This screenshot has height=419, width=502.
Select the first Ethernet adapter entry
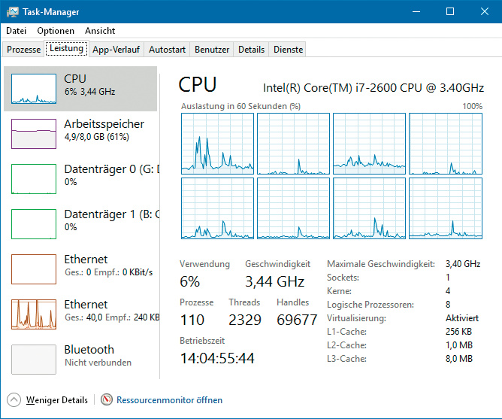pos(83,265)
